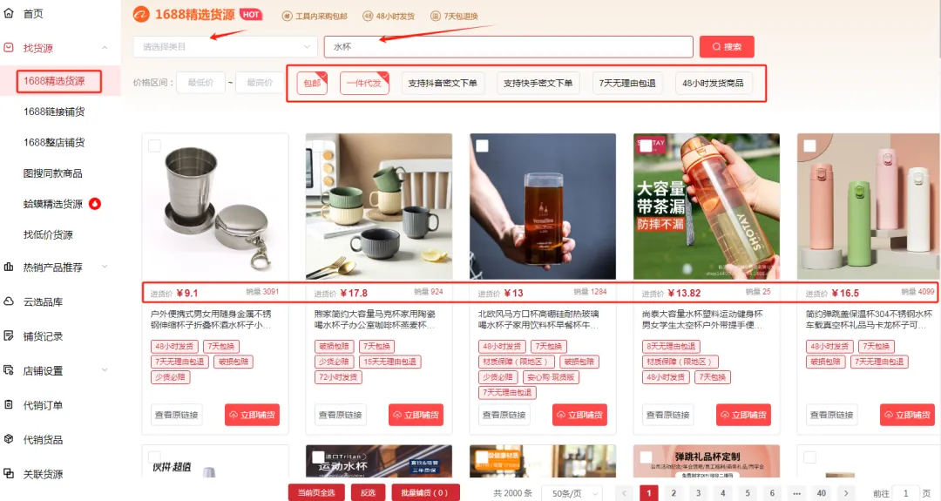Select checkbox on folding steel cup product

pos(154,146)
